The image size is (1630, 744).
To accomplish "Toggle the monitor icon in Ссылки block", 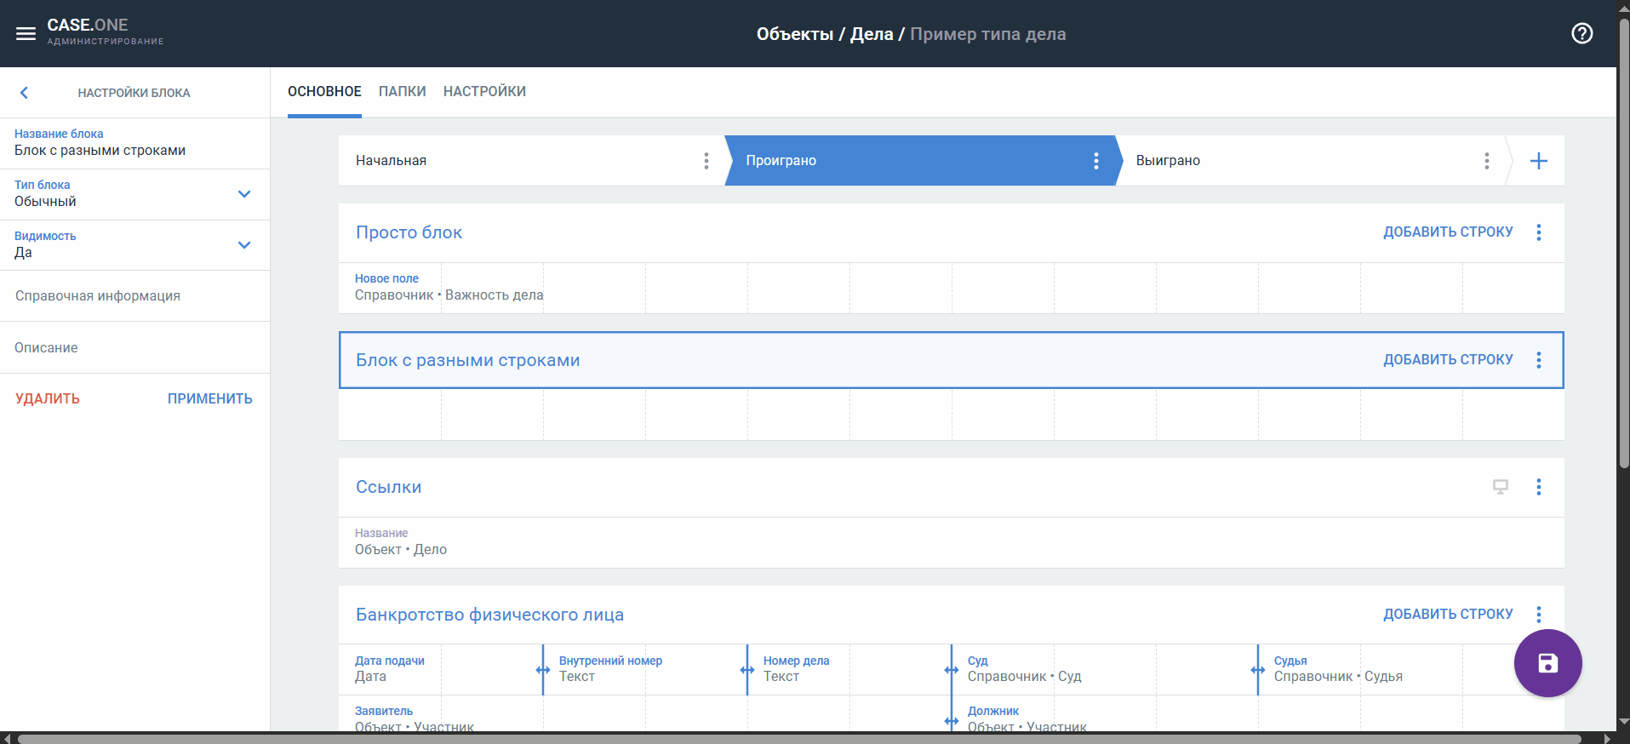I will (1500, 487).
